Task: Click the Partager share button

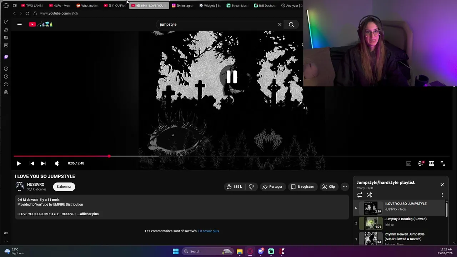Action: point(272,187)
